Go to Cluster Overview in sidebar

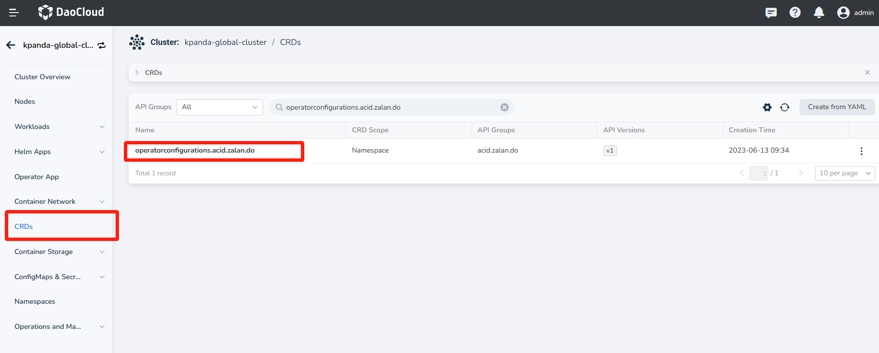tap(42, 77)
